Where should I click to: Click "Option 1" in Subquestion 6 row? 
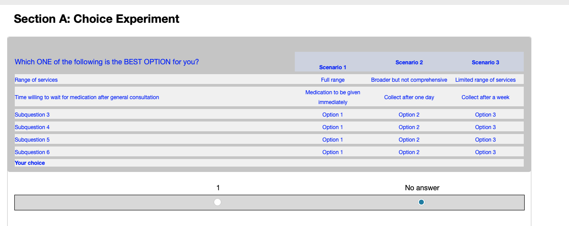point(332,152)
